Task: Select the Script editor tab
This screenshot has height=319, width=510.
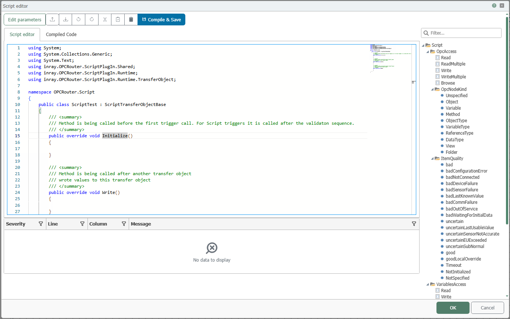Action: [22, 35]
